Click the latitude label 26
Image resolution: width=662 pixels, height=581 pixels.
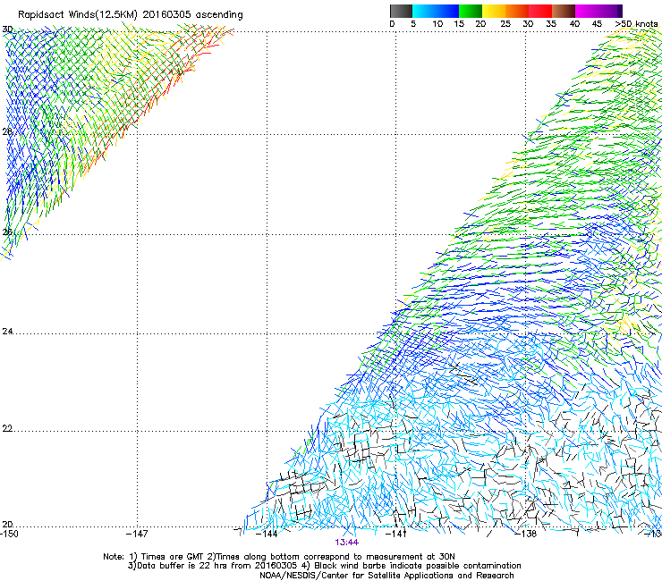[x=7, y=232]
